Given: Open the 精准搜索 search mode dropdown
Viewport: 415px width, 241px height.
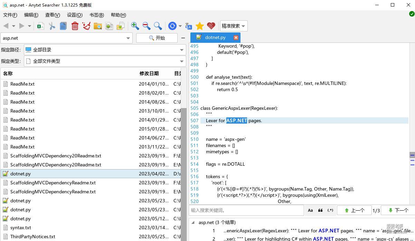Looking at the screenshot, I should [234, 26].
